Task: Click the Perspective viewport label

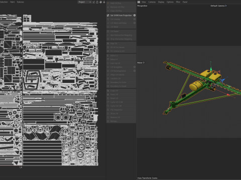Action: (x=142, y=6)
